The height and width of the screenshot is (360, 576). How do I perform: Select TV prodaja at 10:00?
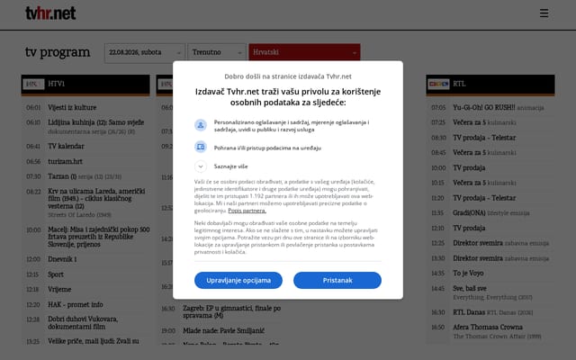pyautogui.click(x=469, y=168)
